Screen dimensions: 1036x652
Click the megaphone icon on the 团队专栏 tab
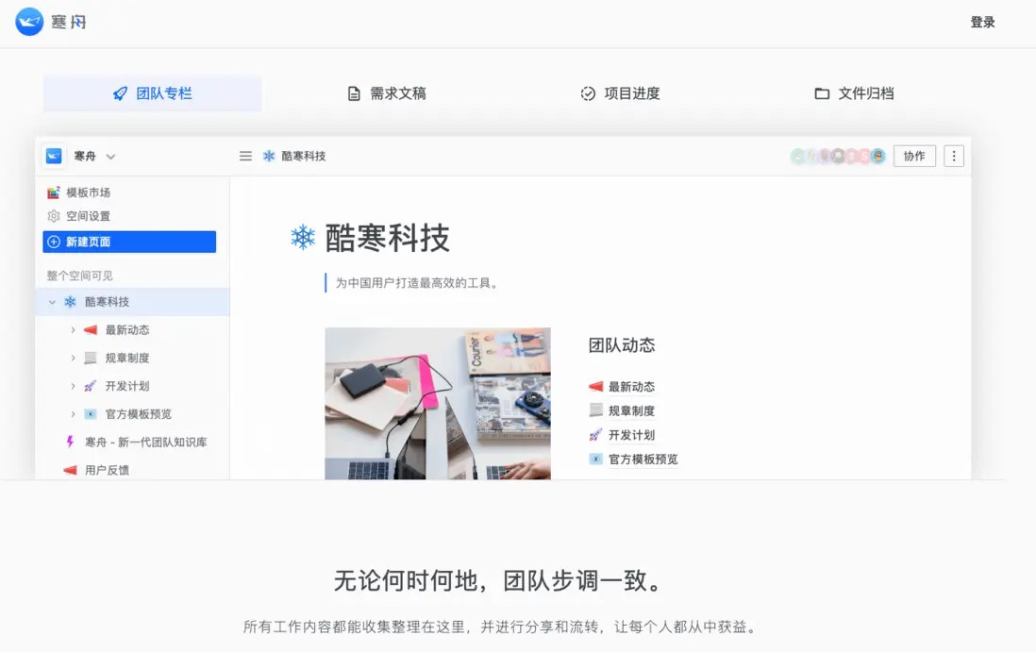[x=121, y=92]
